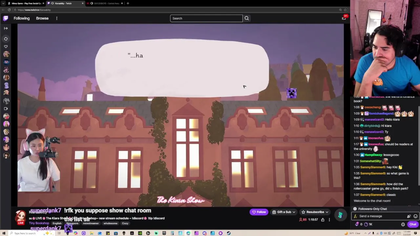Image resolution: width=420 pixels, height=236 pixels.
Task: Click the zoom magnifier icon in address bar
Action: pos(340,10)
